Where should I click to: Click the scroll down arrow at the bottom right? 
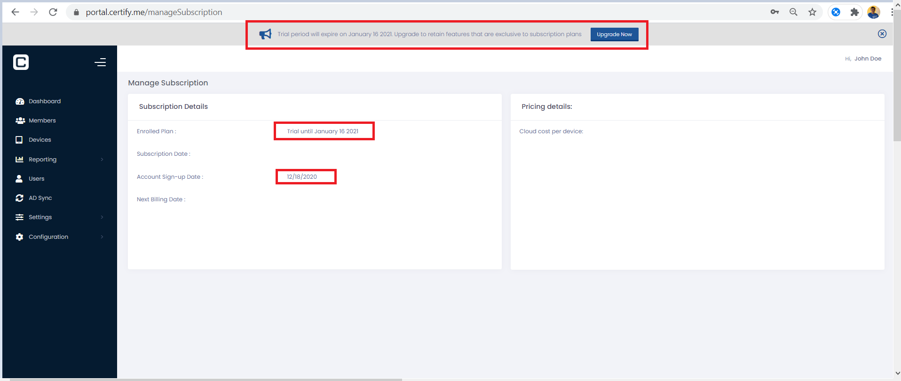point(897,373)
